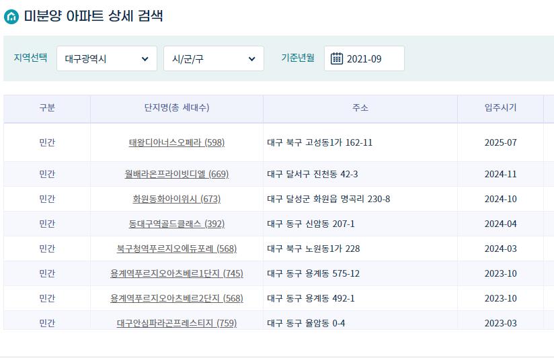Image resolution: width=554 pixels, height=358 pixels.
Task: Select the address 대구 동구 용계동 575-12
Action: pos(313,273)
